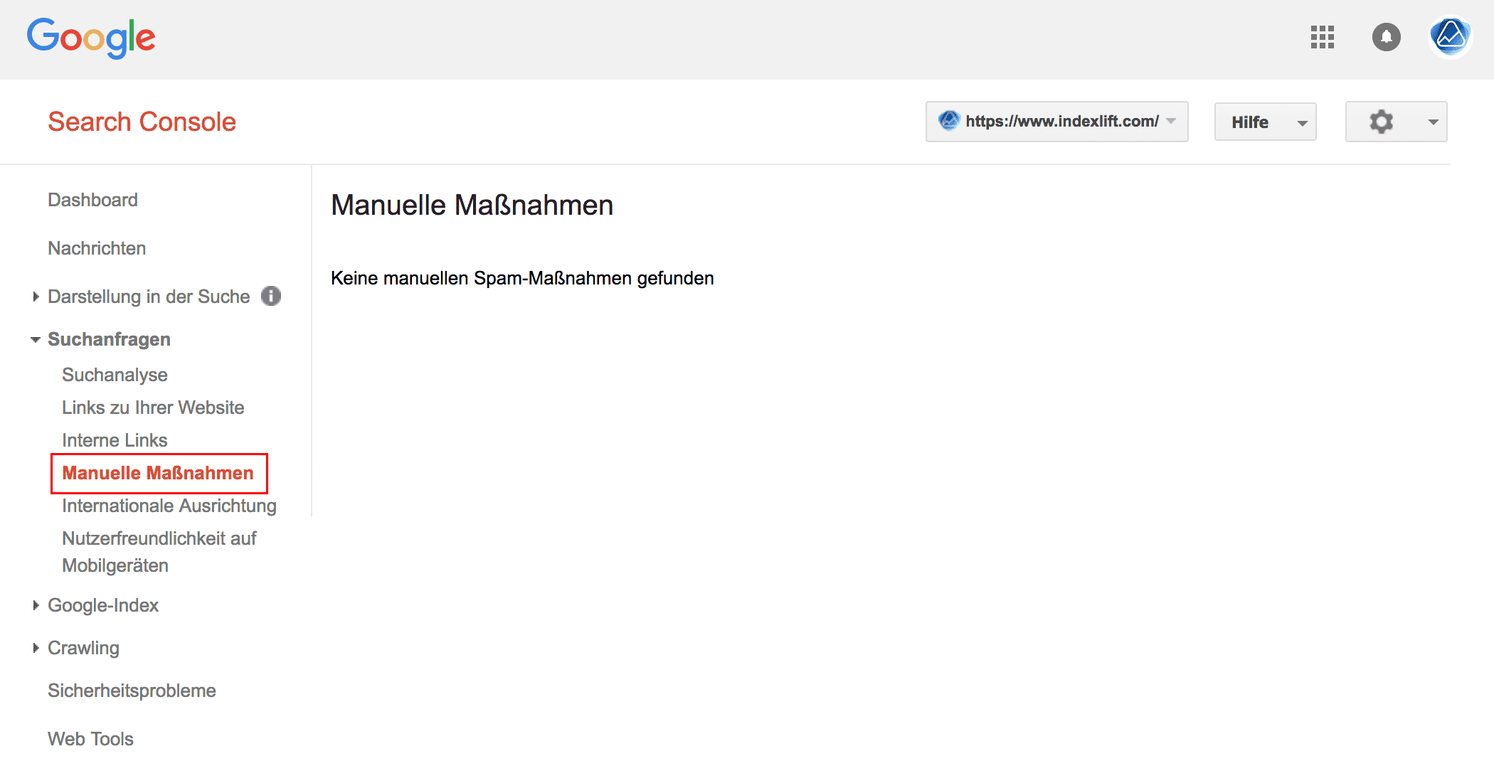
Task: Open Sicherheitsprobleme in the sidebar
Action: (x=132, y=691)
